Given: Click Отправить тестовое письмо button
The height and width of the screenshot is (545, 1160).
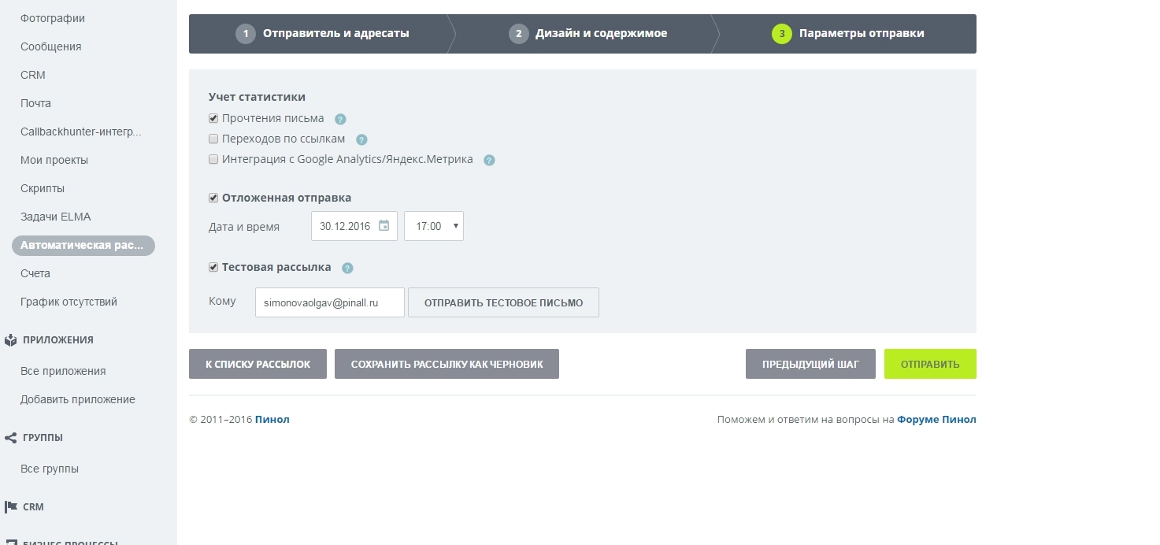Looking at the screenshot, I should tap(503, 302).
